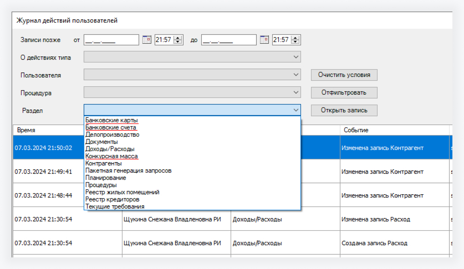Click the 'Очистить условия' button
464x269 pixels.
pyautogui.click(x=344, y=75)
